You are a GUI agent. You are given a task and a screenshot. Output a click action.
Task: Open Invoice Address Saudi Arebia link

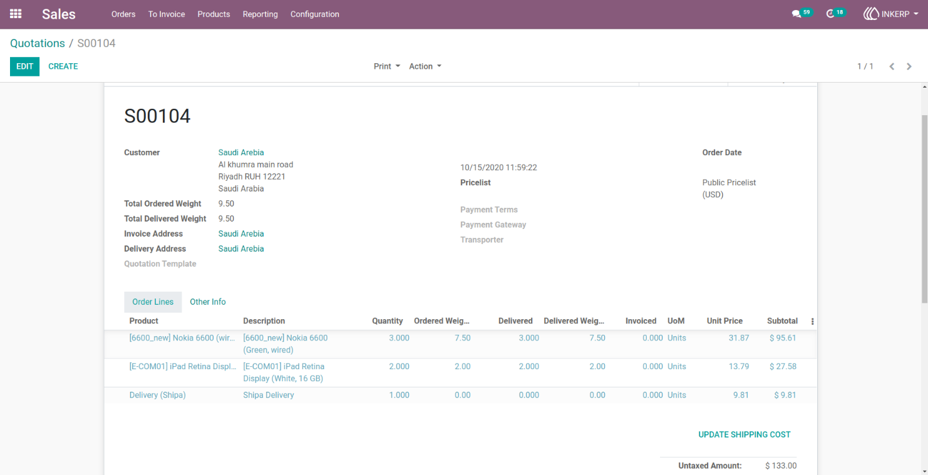pos(241,233)
